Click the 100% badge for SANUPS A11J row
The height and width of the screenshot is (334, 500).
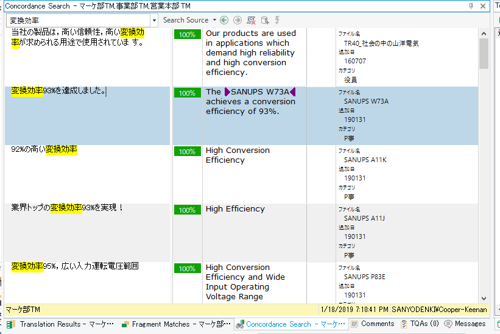[x=187, y=210]
